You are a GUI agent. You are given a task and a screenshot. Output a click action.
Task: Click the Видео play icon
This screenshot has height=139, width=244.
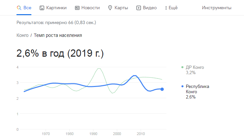point(138,8)
